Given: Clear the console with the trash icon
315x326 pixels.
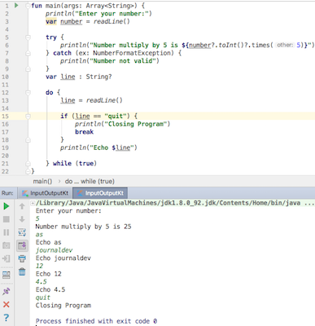Looking at the screenshot, I should pos(22,271).
